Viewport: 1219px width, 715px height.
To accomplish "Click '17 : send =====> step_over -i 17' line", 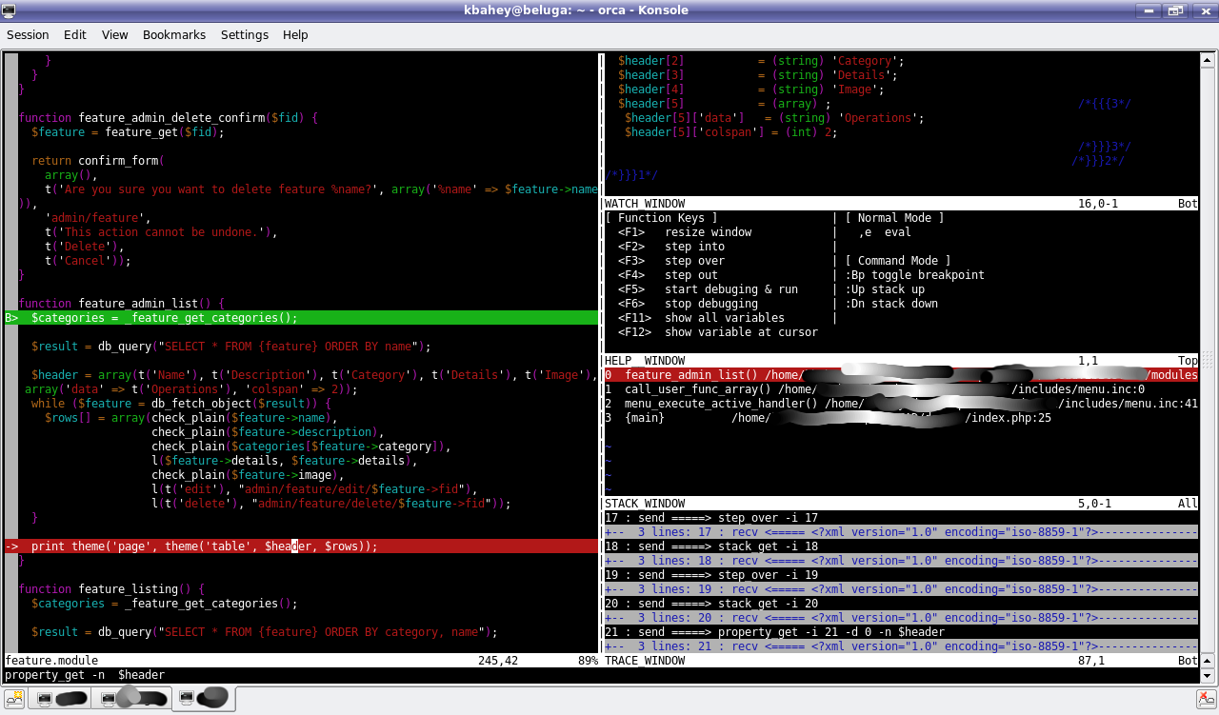I will tap(711, 518).
